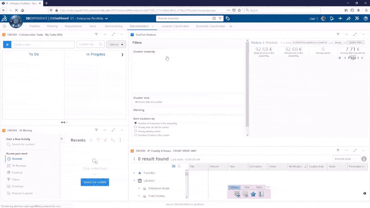This screenshot has width=370, height=208.
Task: Click the Reduce breadcrumb link
Action: click(x=256, y=43)
